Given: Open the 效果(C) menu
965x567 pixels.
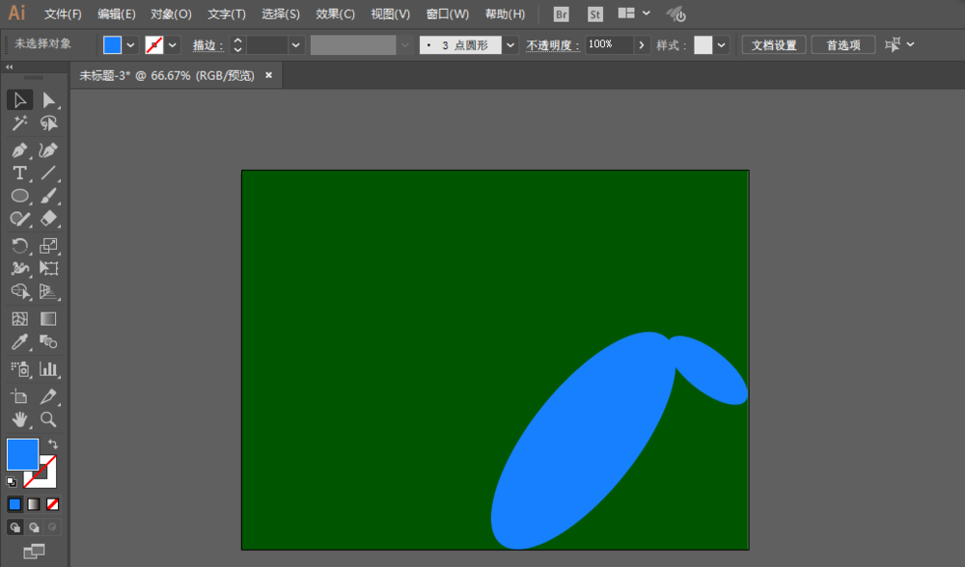Looking at the screenshot, I should tap(336, 14).
